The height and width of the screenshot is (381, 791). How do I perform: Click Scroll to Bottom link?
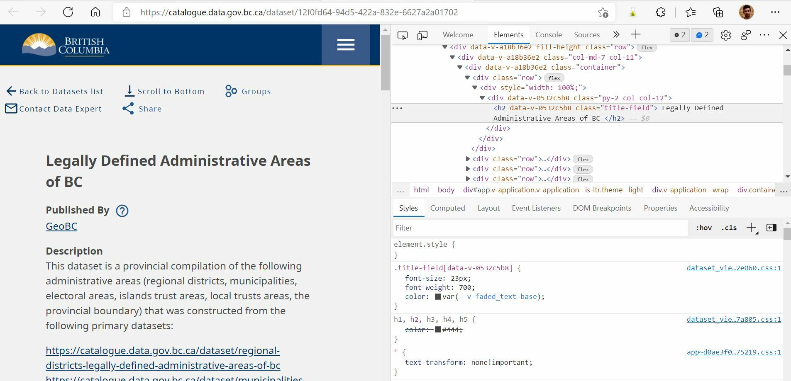click(164, 91)
